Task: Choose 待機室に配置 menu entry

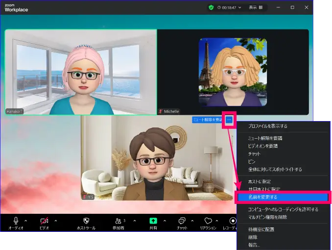Action: click(x=261, y=229)
